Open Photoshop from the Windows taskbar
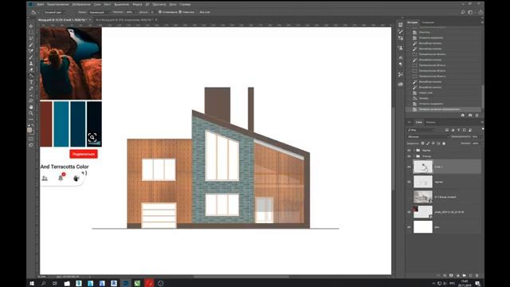The image size is (510, 287). coord(125,283)
